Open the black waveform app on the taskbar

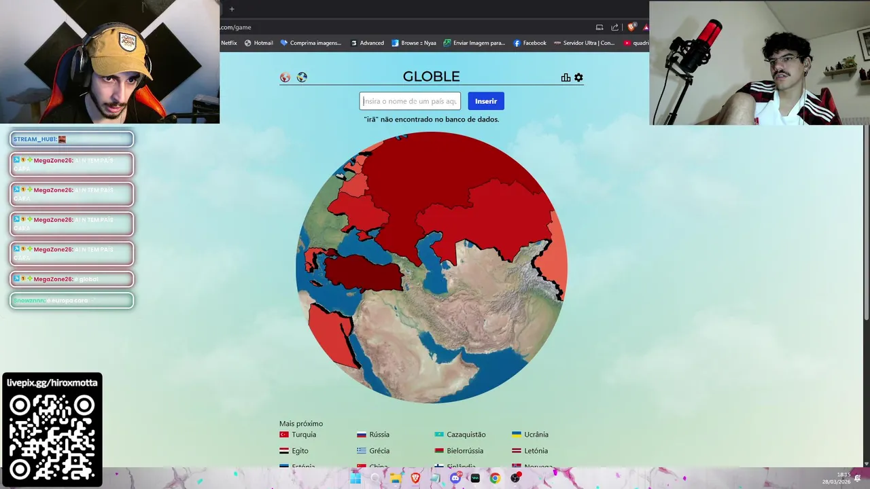(x=475, y=478)
